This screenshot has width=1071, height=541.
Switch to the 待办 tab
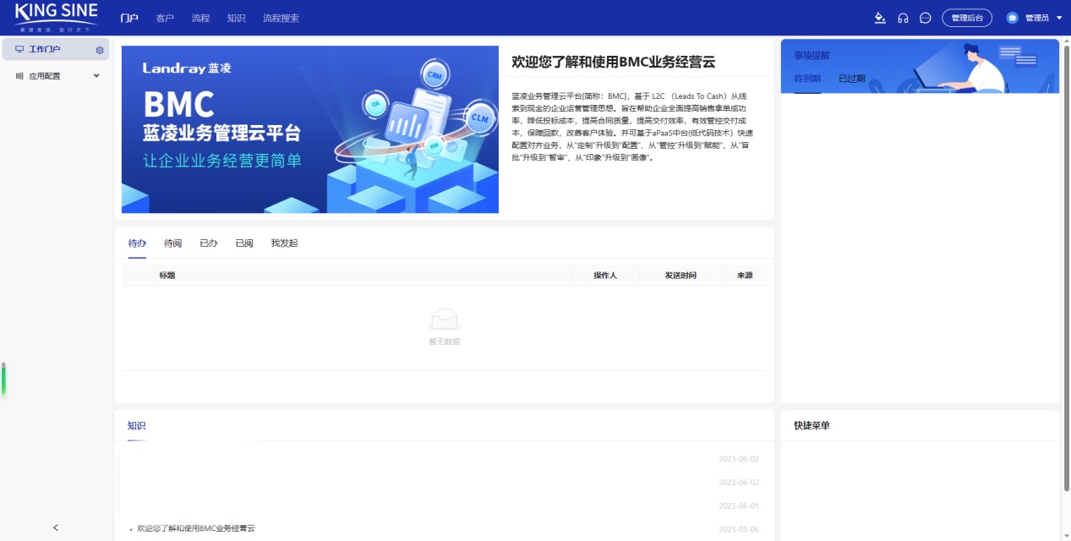[137, 243]
